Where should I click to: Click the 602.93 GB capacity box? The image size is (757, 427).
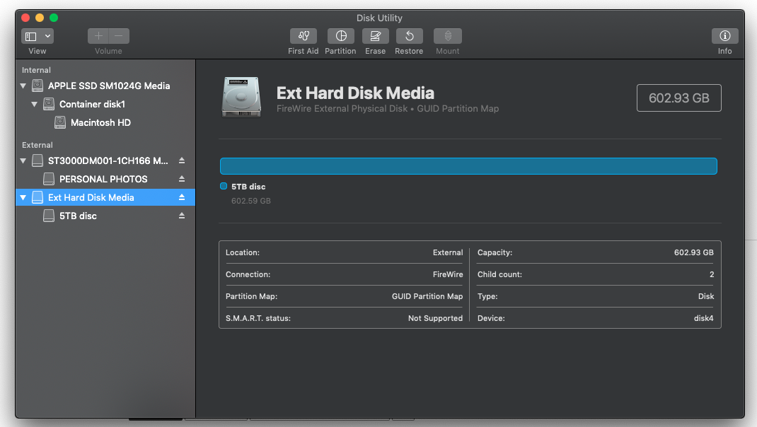click(678, 98)
